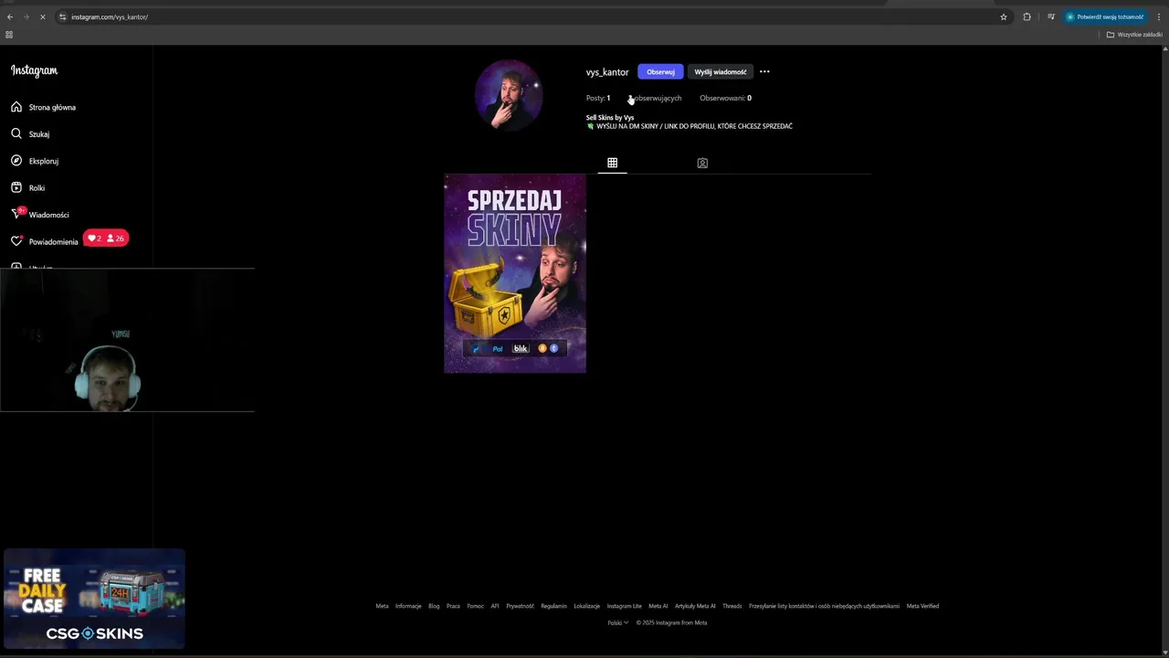Open Wiadomości in the sidebar
This screenshot has width=1169, height=658.
coord(40,214)
